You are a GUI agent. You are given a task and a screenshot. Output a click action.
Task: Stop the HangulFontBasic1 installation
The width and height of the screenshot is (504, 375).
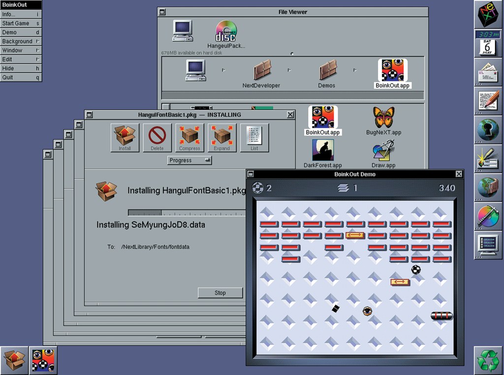tap(220, 293)
